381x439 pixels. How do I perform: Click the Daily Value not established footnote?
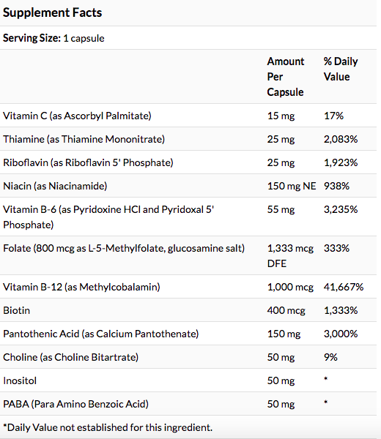pyautogui.click(x=108, y=427)
